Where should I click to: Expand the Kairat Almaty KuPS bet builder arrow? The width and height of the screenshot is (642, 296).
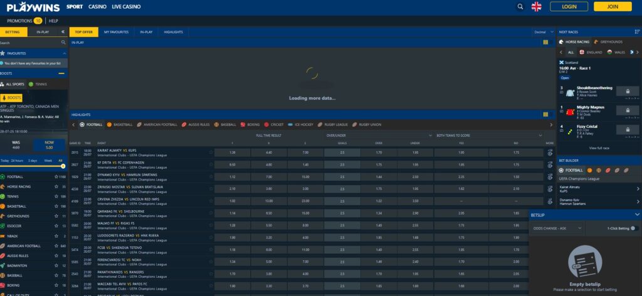(638, 189)
